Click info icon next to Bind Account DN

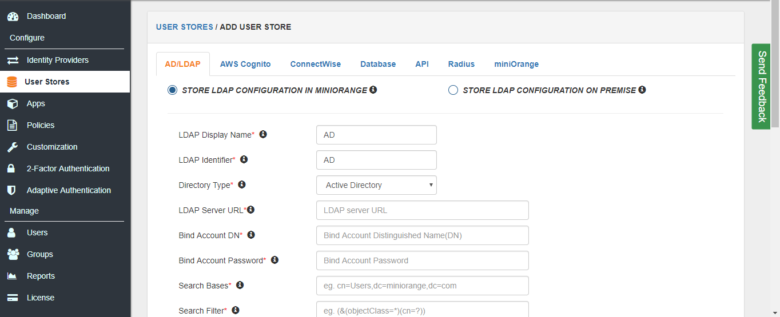[250, 235]
